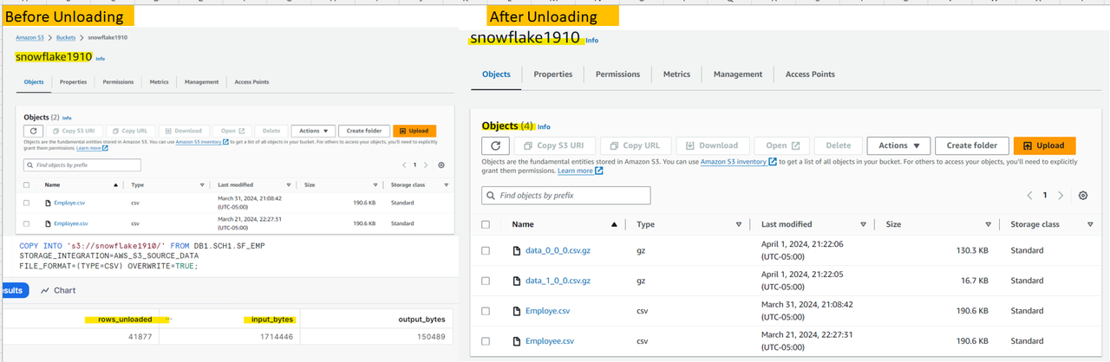Open Amazon S3 inventory link in After panel

738,162
